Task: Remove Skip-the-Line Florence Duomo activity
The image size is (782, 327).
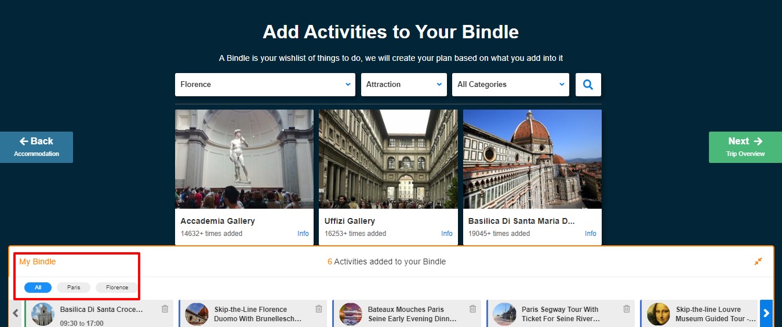Action: coord(319,309)
